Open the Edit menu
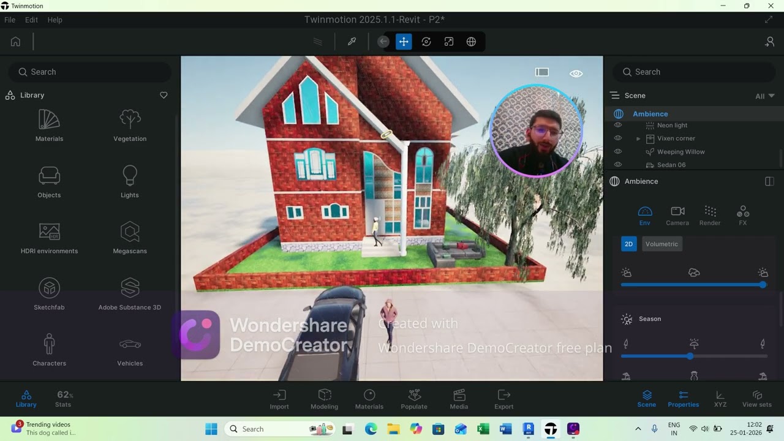The width and height of the screenshot is (784, 441). point(31,20)
